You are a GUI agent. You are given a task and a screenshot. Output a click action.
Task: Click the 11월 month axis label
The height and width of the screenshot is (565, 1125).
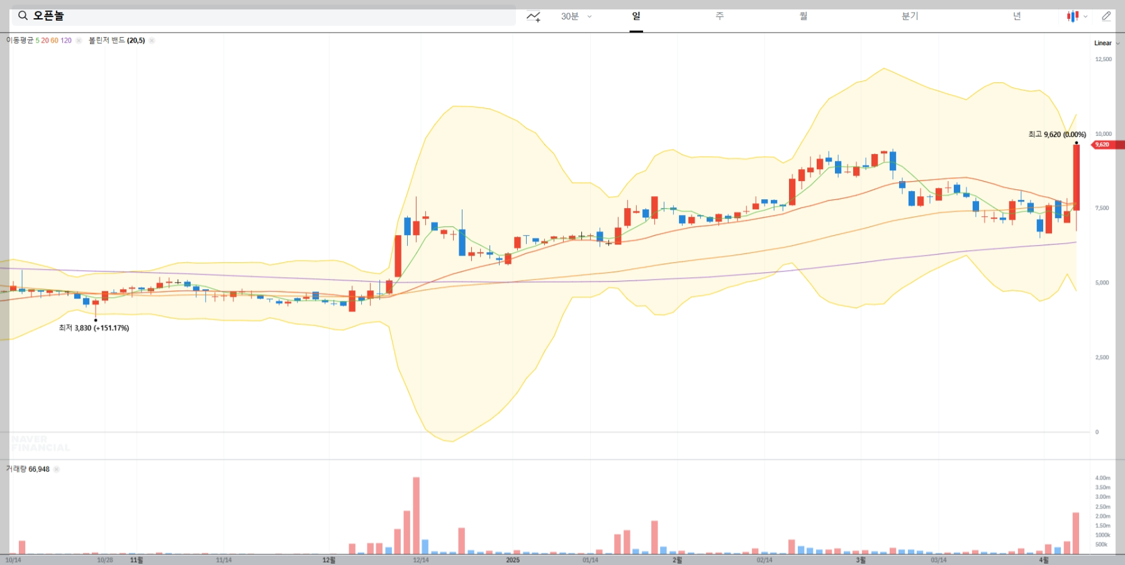click(137, 560)
